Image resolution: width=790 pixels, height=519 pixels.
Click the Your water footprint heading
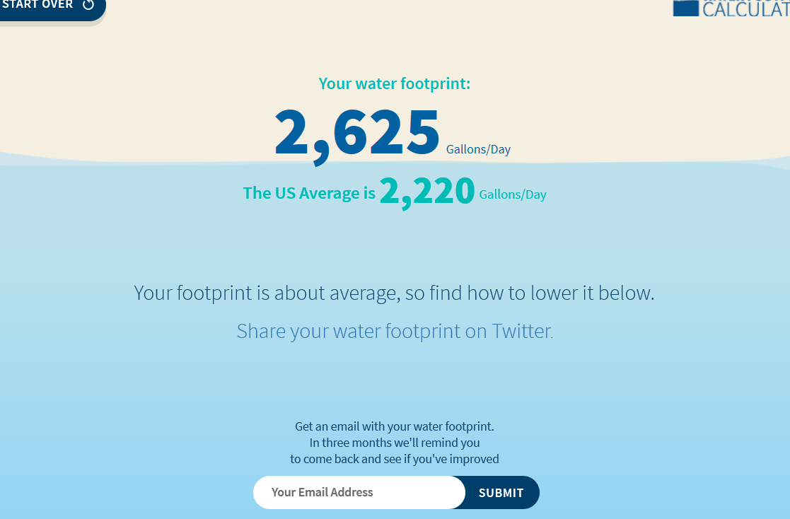[395, 83]
